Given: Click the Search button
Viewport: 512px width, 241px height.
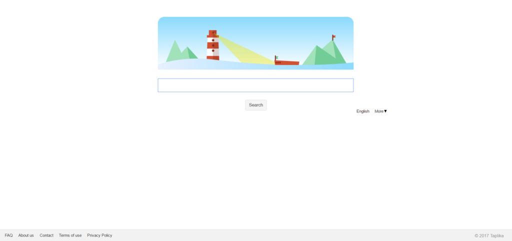Looking at the screenshot, I should point(256,105).
